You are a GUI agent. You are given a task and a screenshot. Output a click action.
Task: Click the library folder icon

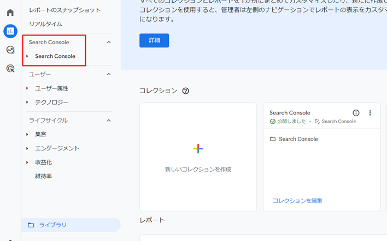(x=31, y=225)
